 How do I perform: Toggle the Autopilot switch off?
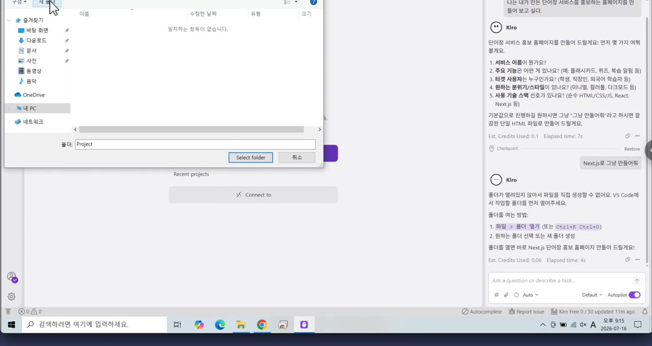tap(635, 295)
